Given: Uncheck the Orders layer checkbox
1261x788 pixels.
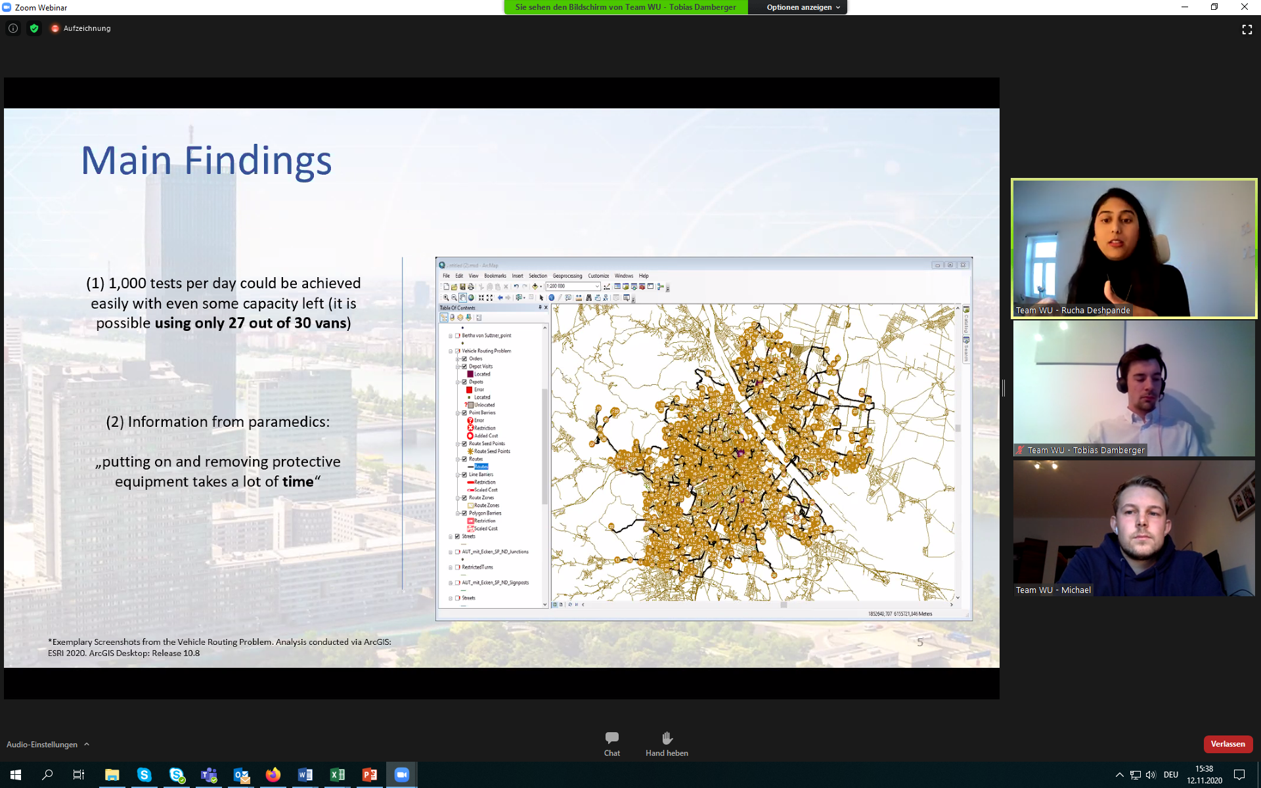Looking at the screenshot, I should 464,359.
